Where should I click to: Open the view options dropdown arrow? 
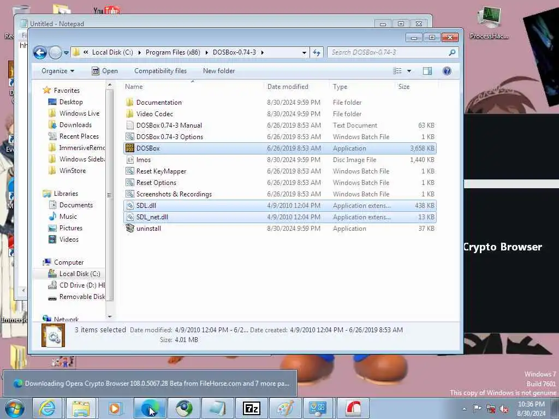(409, 71)
